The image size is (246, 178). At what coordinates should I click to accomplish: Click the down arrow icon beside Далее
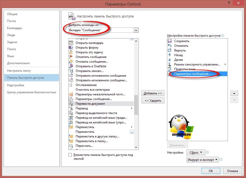coord(170,60)
